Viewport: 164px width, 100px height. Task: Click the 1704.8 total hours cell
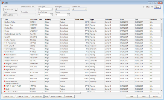82,69
